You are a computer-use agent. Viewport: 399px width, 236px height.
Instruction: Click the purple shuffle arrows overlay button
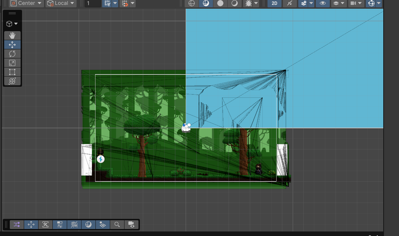pyautogui.click(x=17, y=224)
